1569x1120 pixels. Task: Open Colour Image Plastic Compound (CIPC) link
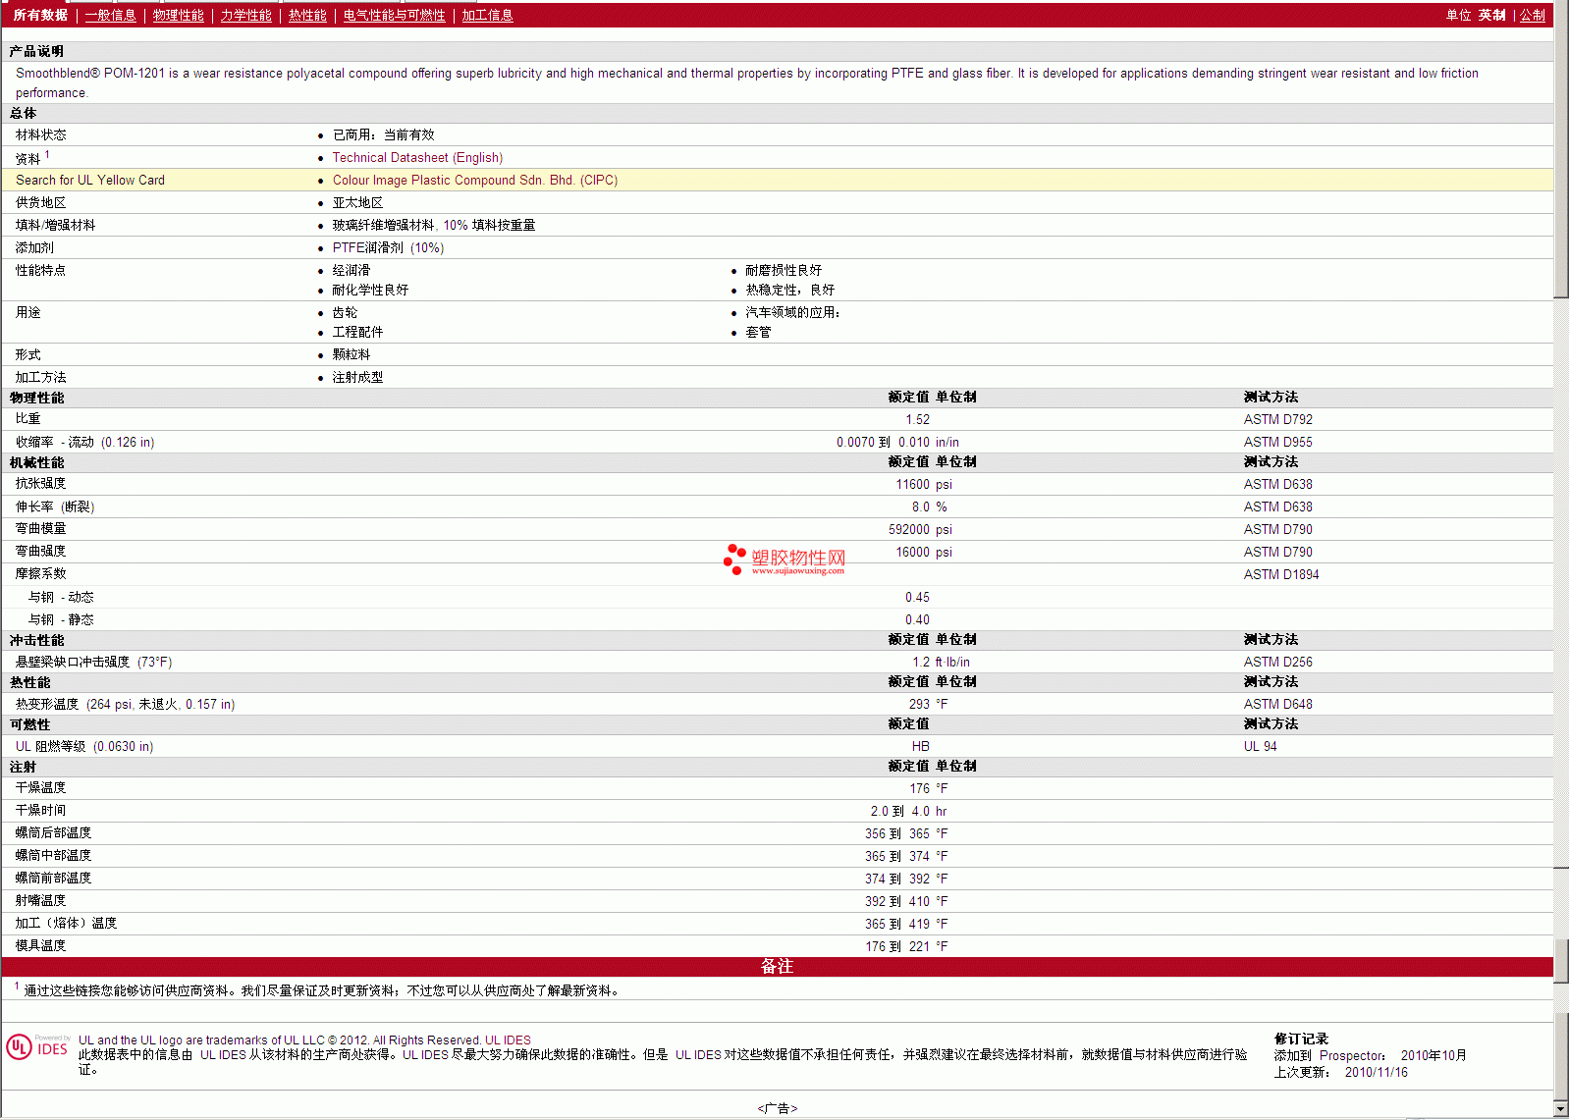pyautogui.click(x=475, y=181)
